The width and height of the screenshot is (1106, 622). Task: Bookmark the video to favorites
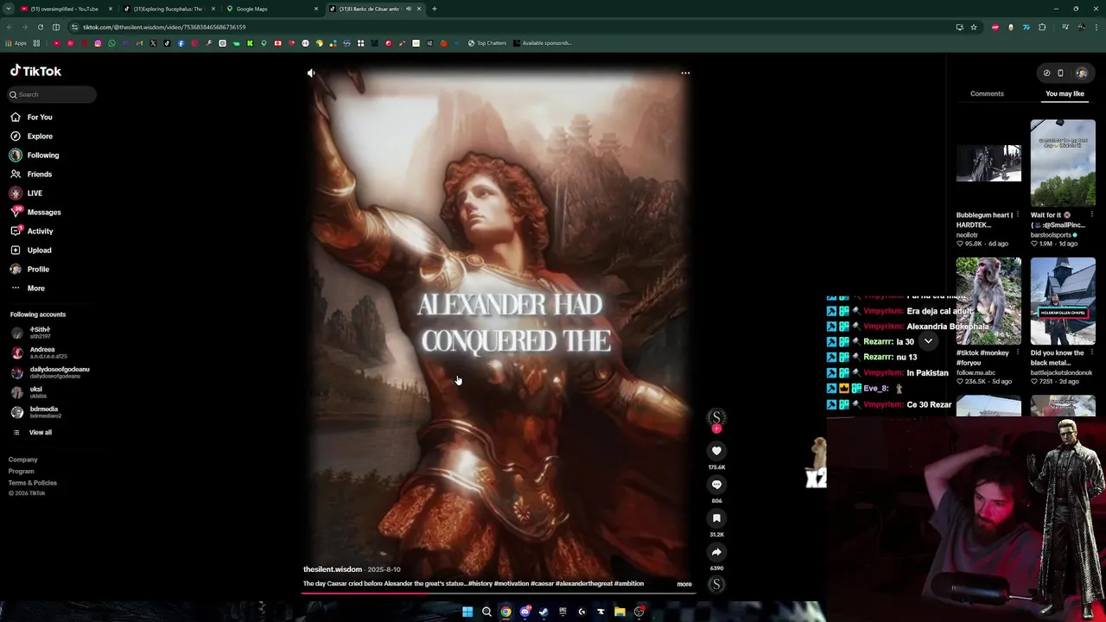[716, 518]
